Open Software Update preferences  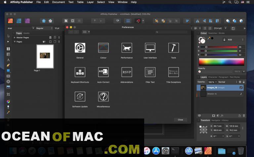point(80,96)
